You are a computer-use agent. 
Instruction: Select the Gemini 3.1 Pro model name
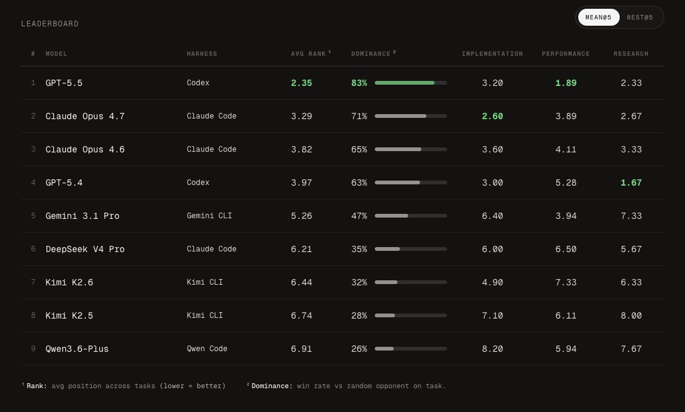83,216
